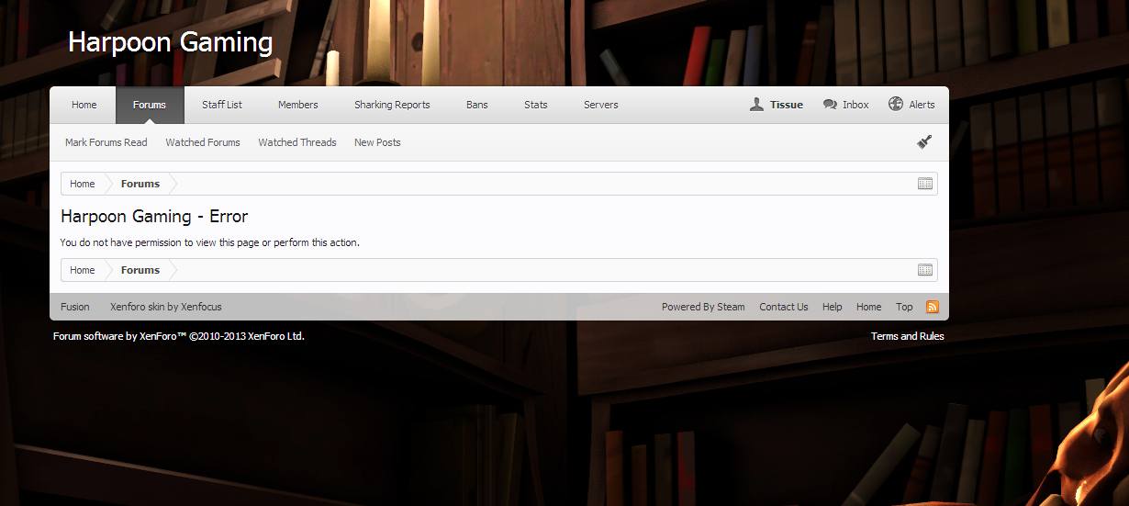Open the Servers tab
1129x506 pixels.
point(600,105)
